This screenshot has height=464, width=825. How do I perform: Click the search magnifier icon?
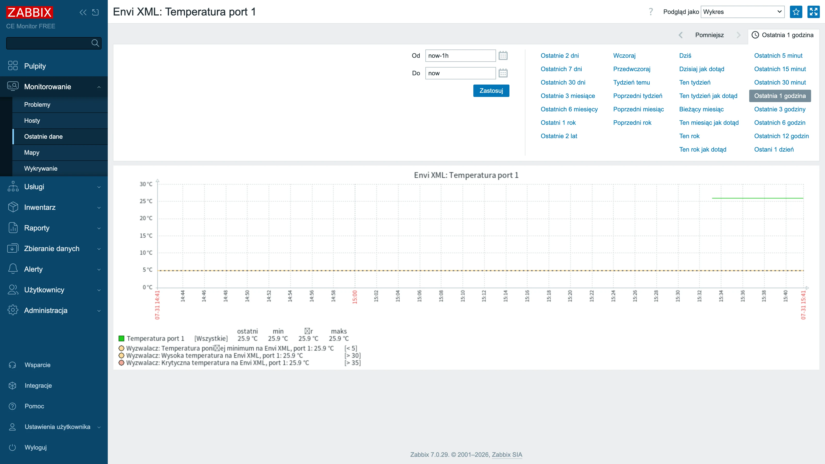click(95, 43)
